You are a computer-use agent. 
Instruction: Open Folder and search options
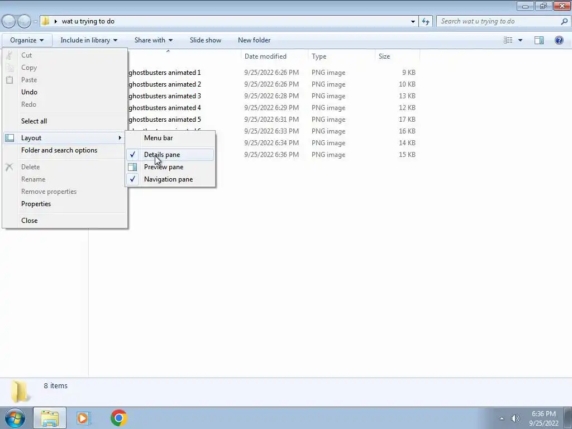66,150
